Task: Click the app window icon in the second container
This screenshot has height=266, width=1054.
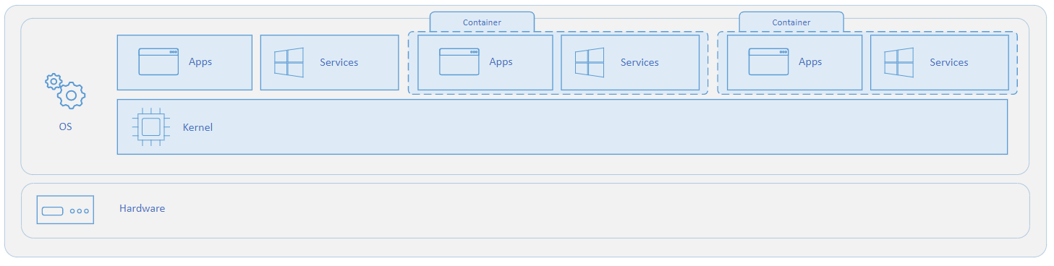Action: coord(768,61)
